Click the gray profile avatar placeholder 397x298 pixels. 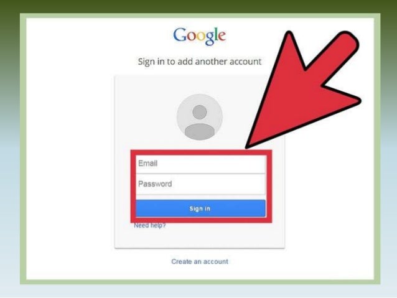[x=200, y=117]
